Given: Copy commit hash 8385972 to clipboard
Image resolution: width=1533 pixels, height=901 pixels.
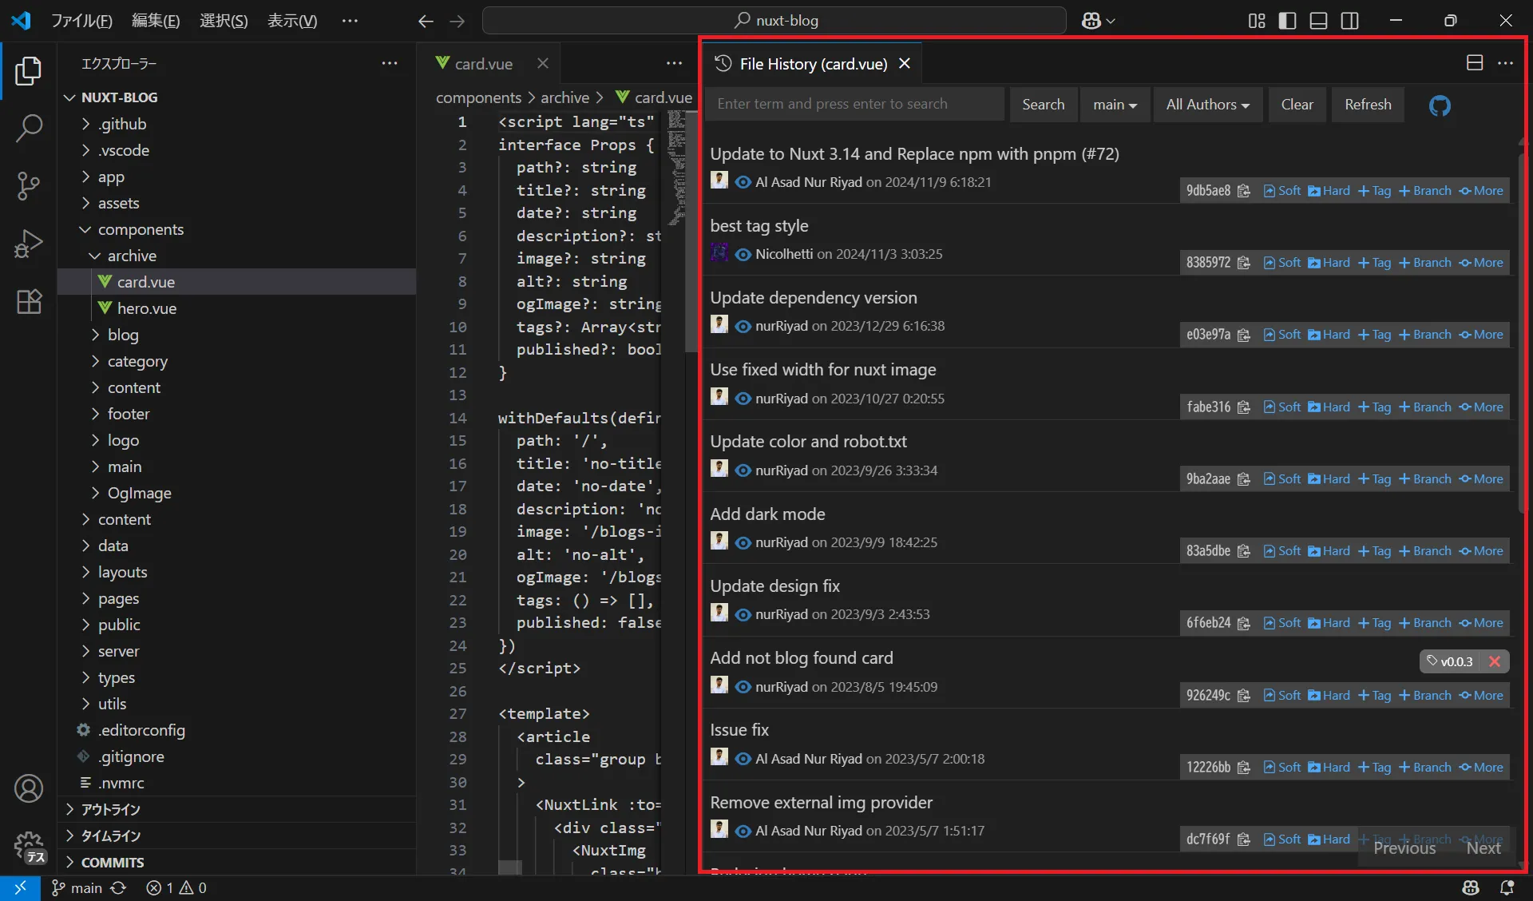Looking at the screenshot, I should (1243, 263).
